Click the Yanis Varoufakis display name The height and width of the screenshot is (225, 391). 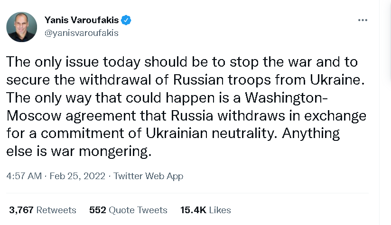[81, 20]
